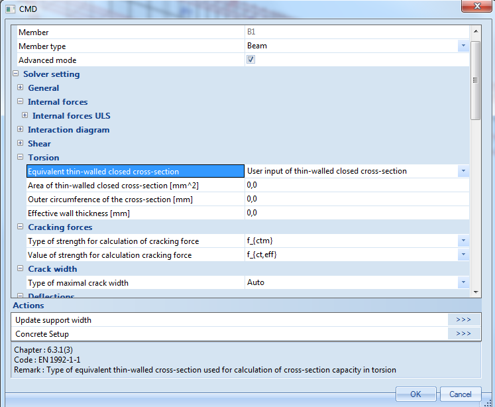Select Equivalent thin-walled closed cross-section row
This screenshot has width=495, height=407.
135,171
